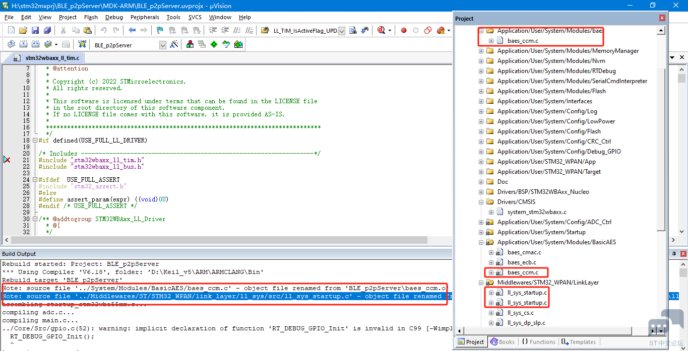Image resolution: width=688 pixels, height=351 pixels.
Task: Start or stop debug session icon
Action: point(382,30)
